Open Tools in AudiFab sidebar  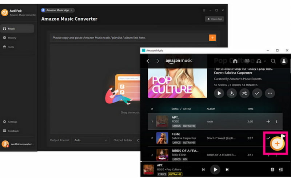point(8,47)
